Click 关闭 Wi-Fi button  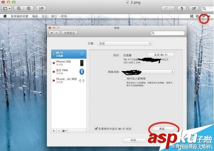point(161,55)
